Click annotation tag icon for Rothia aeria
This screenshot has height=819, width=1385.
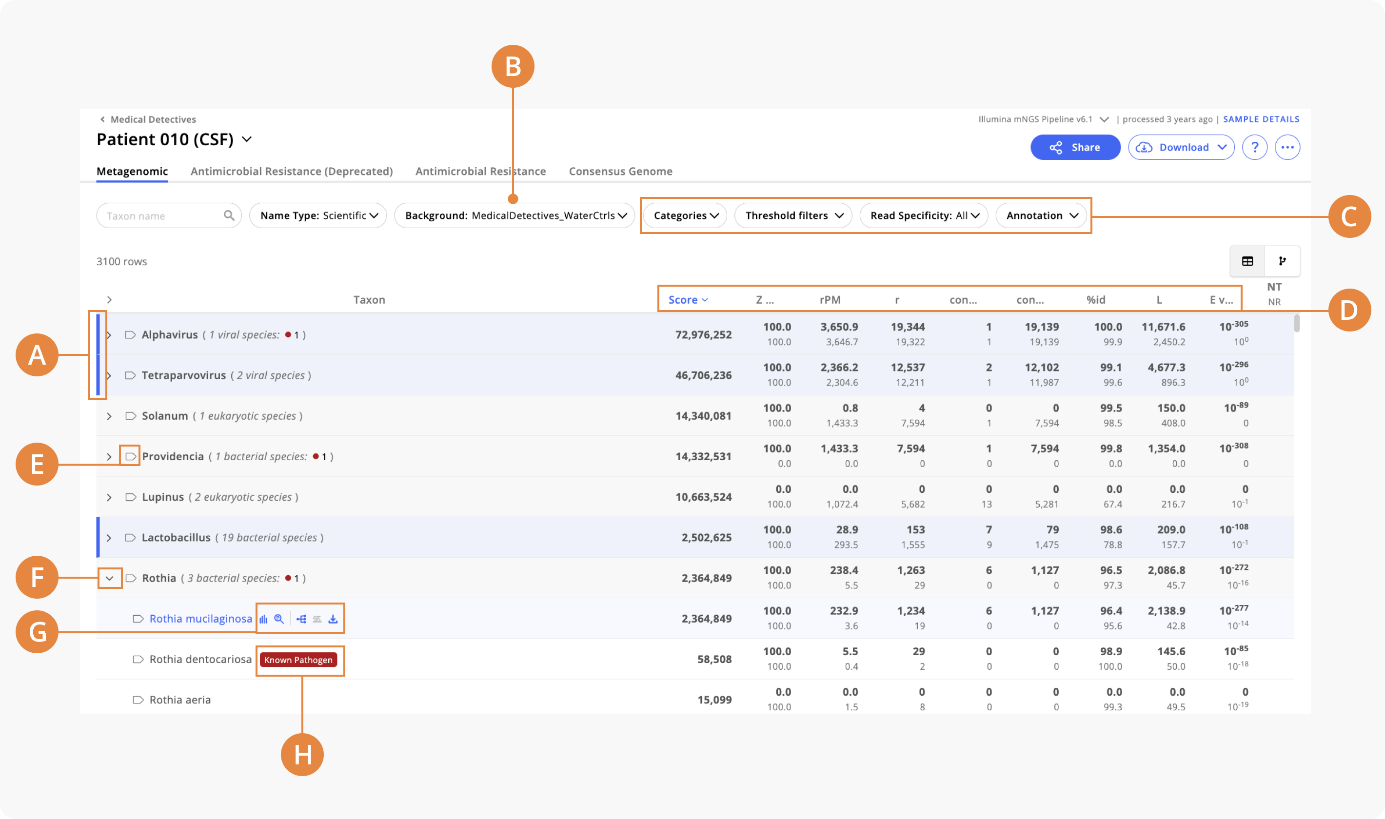pyautogui.click(x=138, y=700)
